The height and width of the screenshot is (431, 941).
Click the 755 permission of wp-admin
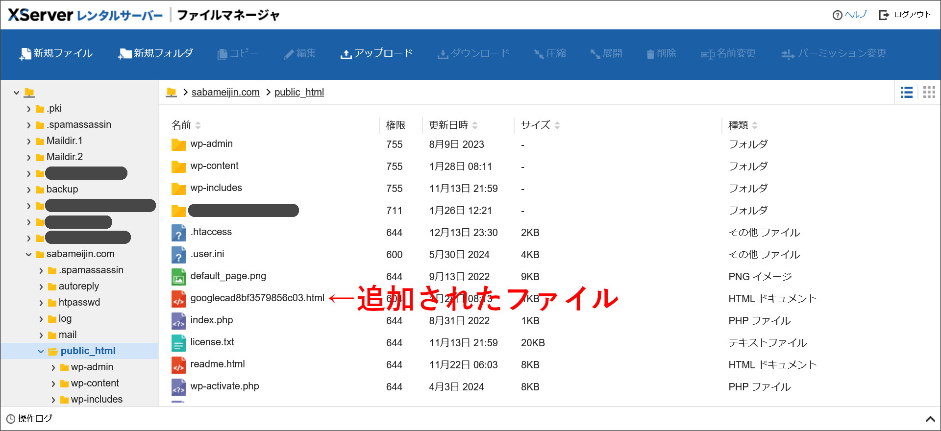coord(395,144)
